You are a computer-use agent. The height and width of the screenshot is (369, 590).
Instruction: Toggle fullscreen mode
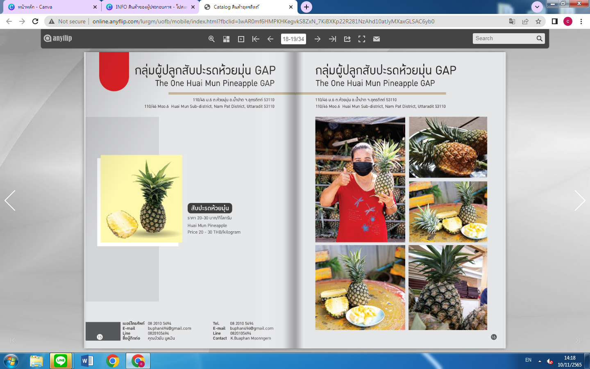point(362,39)
